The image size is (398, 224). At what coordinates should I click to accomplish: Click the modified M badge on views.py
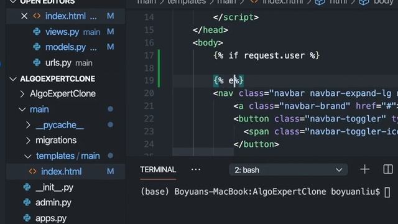[x=111, y=32]
